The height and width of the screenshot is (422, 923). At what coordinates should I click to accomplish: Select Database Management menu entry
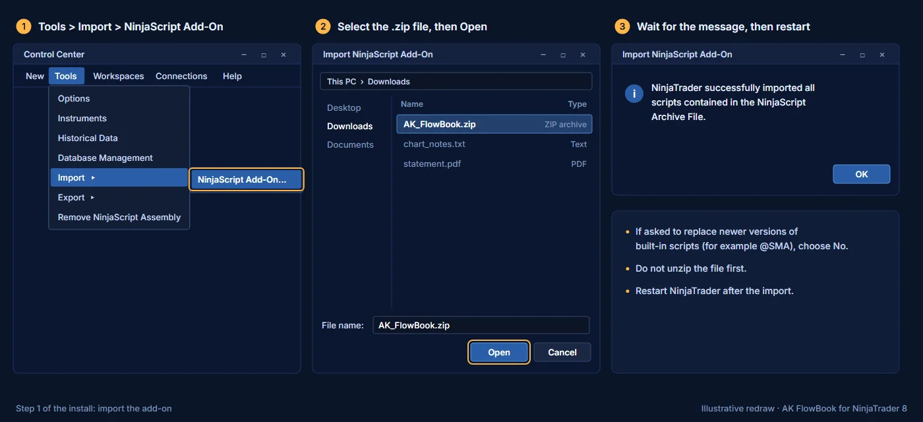[x=119, y=158]
